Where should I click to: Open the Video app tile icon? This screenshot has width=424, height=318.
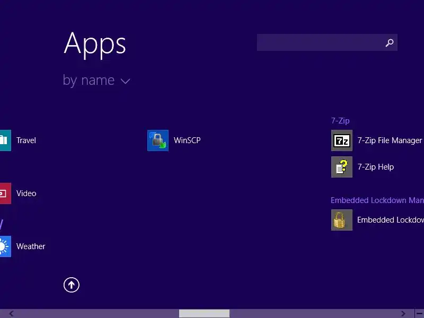coord(5,193)
